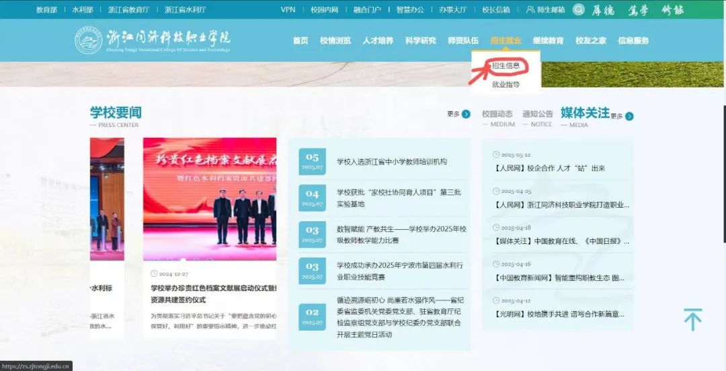The image size is (726, 371).
Task: Open the 招生就业 dropdown menu
Action: [x=506, y=40]
